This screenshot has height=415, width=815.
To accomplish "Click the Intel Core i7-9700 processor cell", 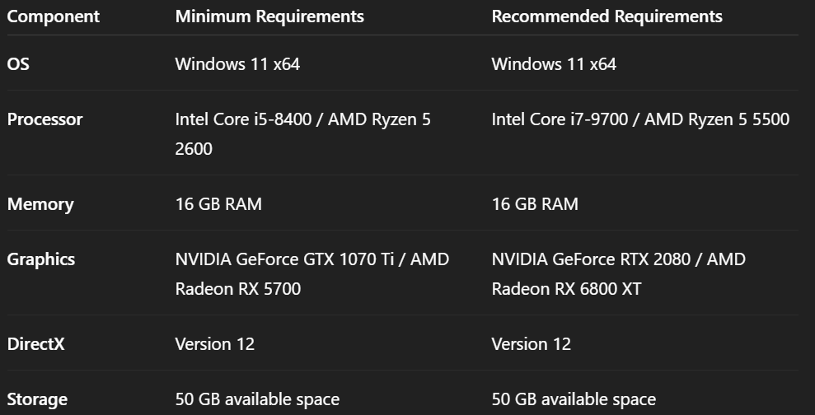I will tap(640, 119).
